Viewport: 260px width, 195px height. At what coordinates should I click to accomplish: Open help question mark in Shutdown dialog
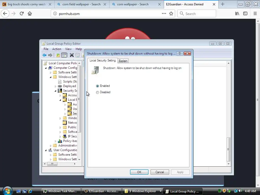click(180, 53)
